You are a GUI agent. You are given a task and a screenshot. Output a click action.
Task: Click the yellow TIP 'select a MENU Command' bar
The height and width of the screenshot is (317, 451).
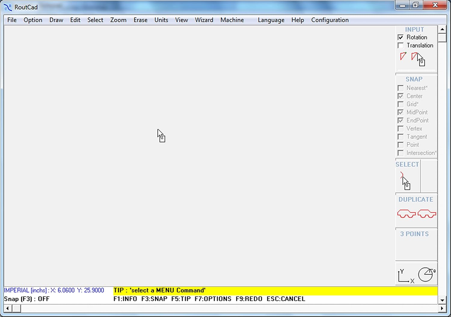click(x=275, y=291)
